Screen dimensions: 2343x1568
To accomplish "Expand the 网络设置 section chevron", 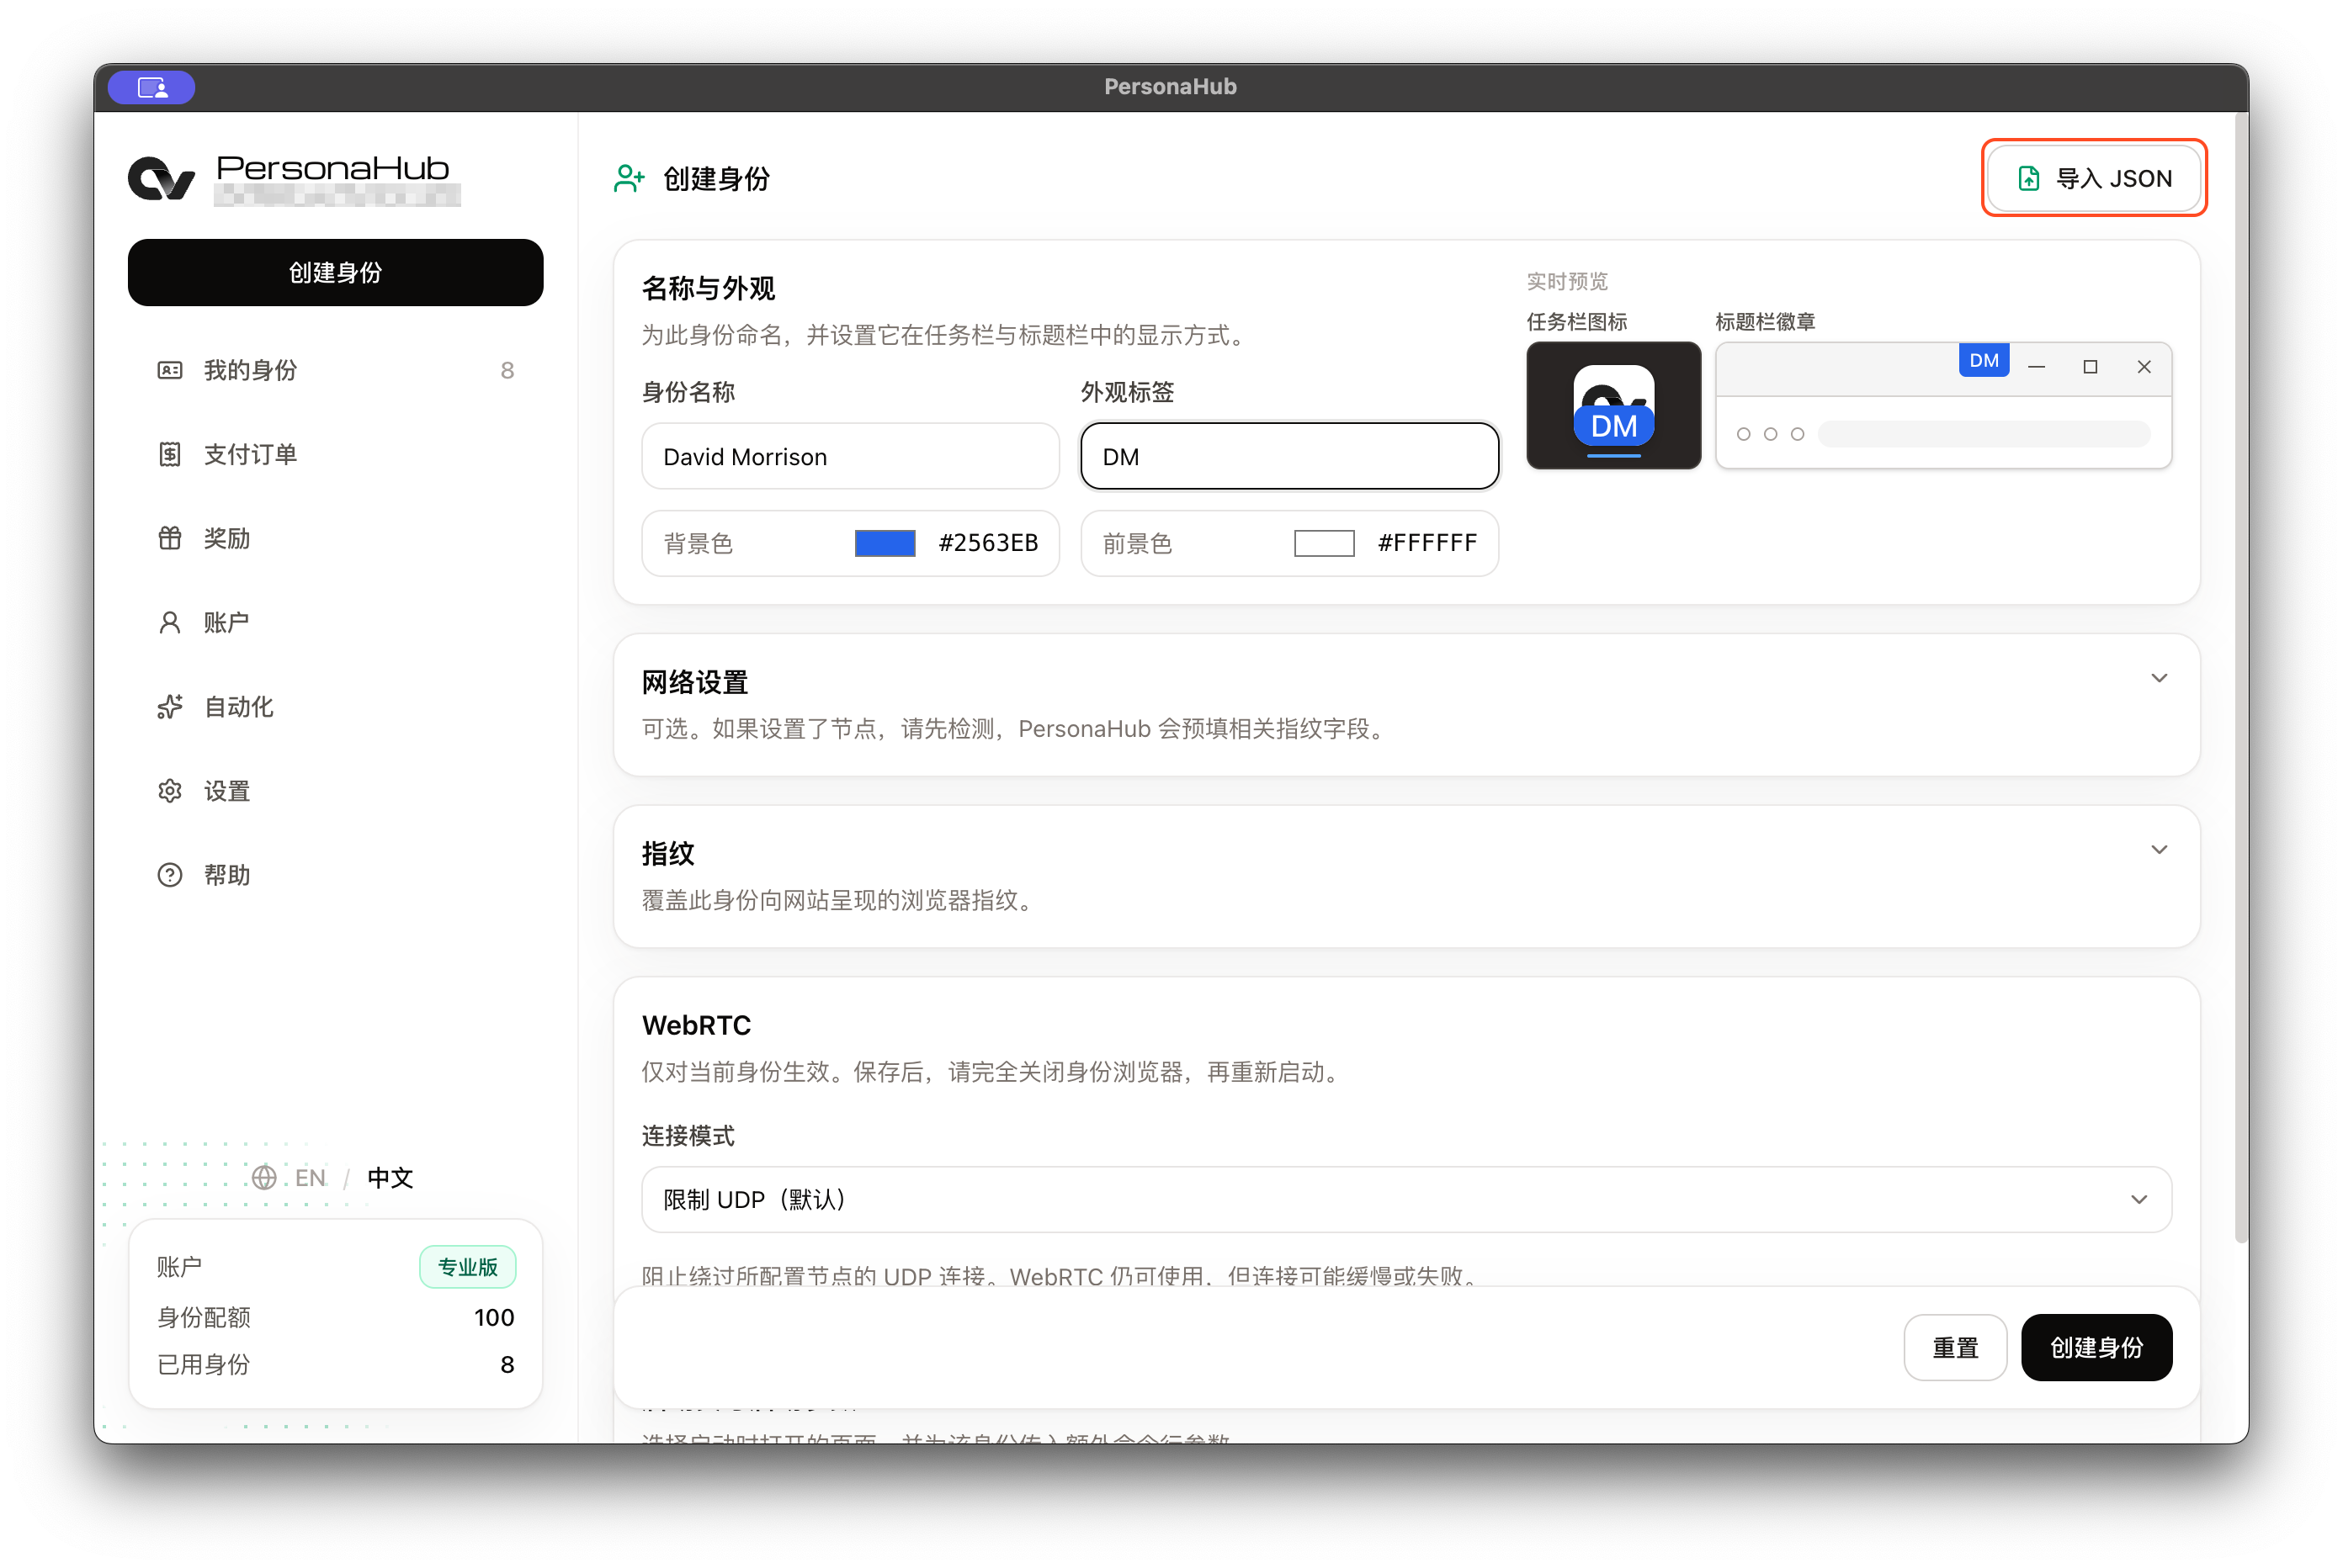I will point(2159,678).
